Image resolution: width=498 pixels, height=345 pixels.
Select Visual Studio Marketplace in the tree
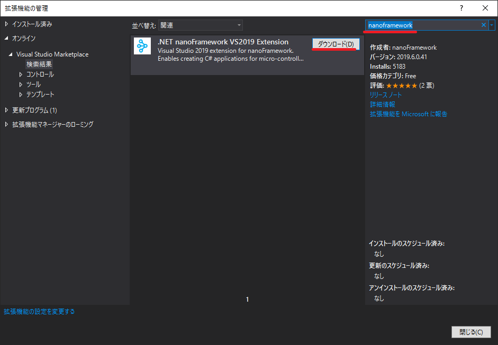[x=52, y=54]
